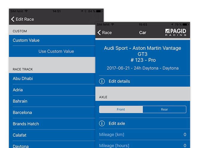Choose Calafat race track
199x148 pixels.
tap(52, 135)
